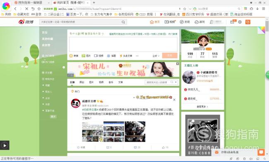Click the 360 search box in browser toolbar
Viewport: 269px width, 162px height.
tap(217, 9)
